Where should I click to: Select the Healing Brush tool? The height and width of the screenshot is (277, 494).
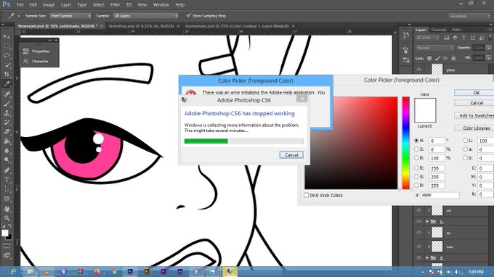[7, 94]
